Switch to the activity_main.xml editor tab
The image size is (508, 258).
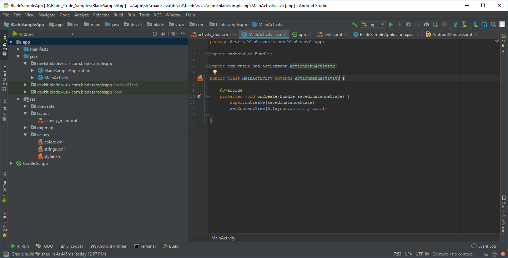tap(213, 35)
